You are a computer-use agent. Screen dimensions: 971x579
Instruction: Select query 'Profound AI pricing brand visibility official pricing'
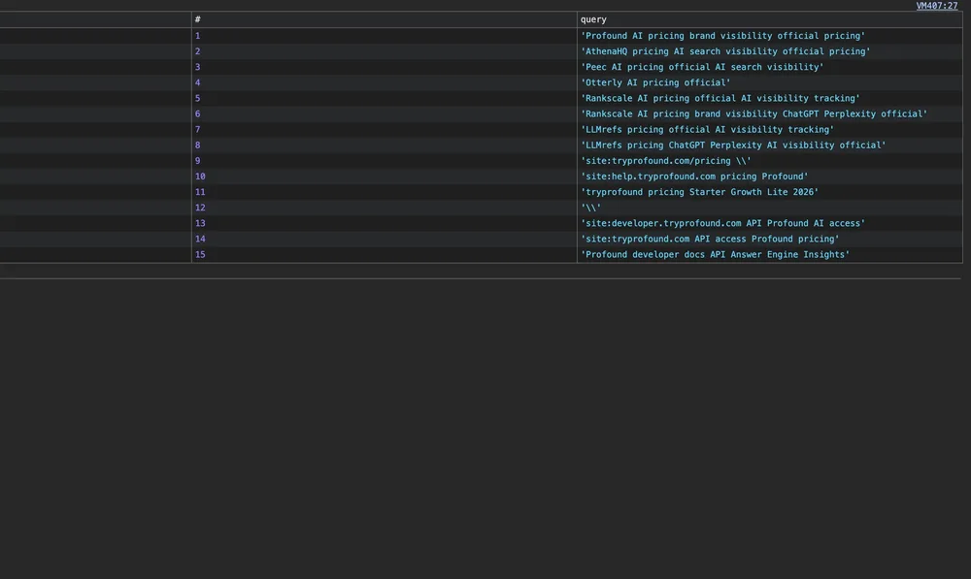click(x=722, y=36)
